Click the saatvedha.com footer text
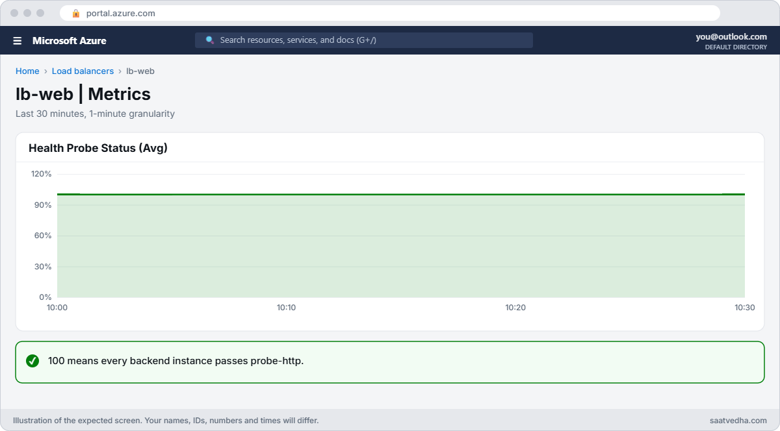Viewport: 780px width, 431px height. (738, 421)
